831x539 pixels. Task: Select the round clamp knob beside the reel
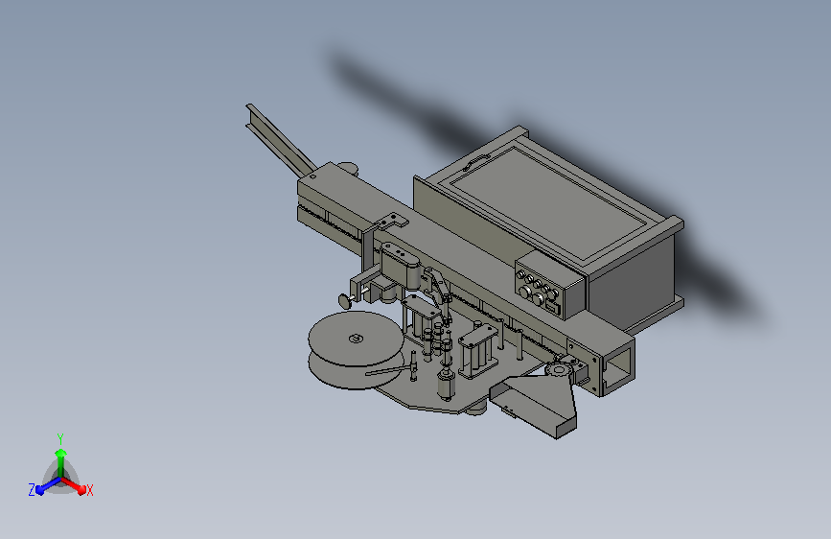347,301
